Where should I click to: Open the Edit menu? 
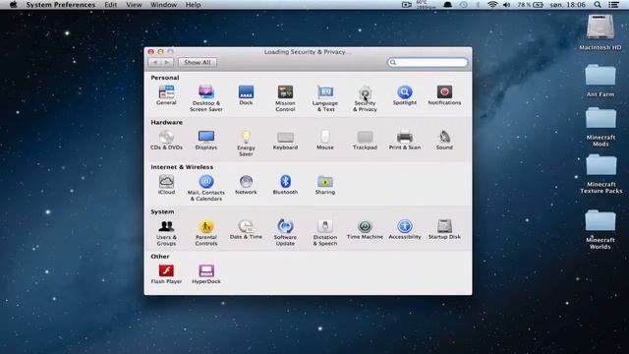tap(111, 5)
